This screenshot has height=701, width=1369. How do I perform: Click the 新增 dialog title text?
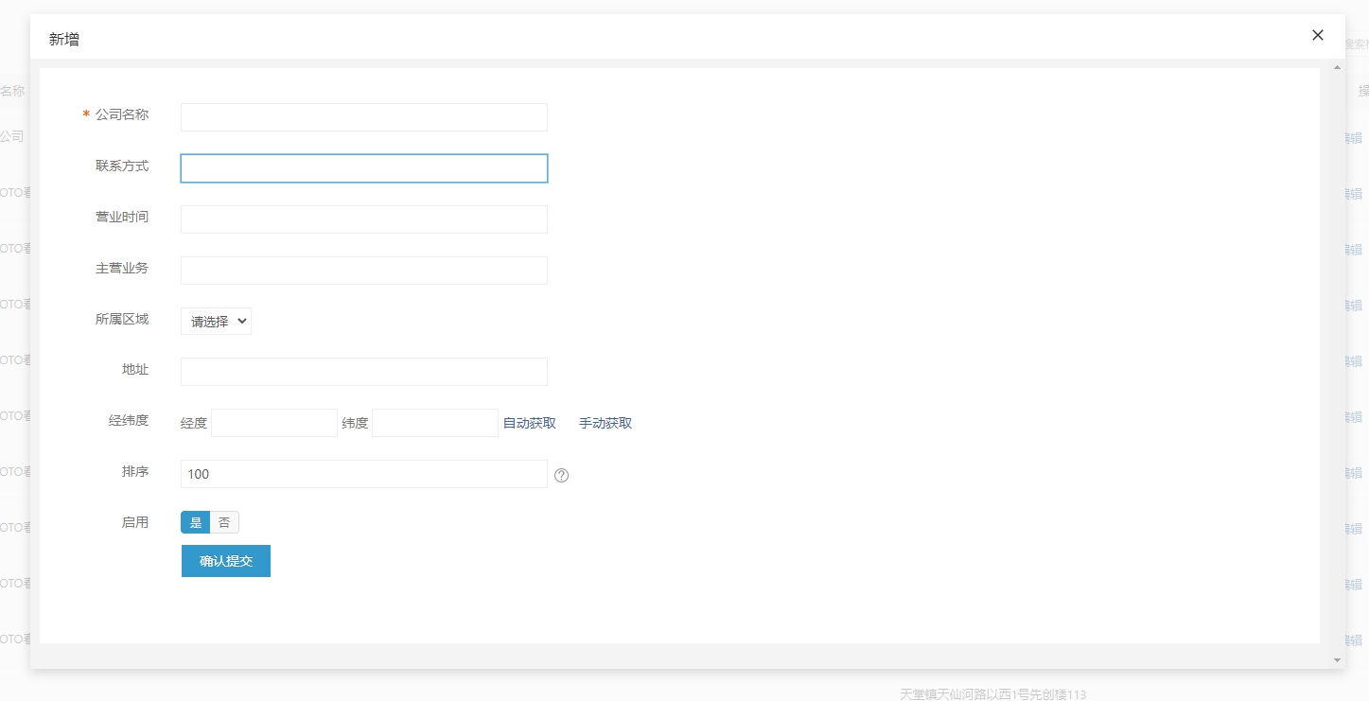tap(64, 39)
